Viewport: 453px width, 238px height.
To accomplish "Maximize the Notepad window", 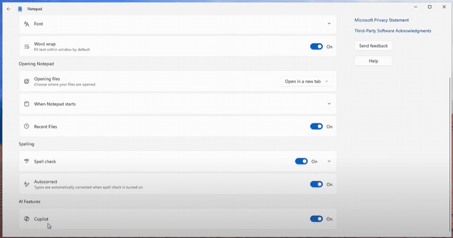I will coord(430,7).
